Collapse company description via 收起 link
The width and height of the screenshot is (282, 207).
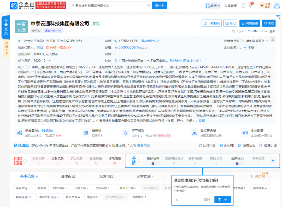point(202,121)
